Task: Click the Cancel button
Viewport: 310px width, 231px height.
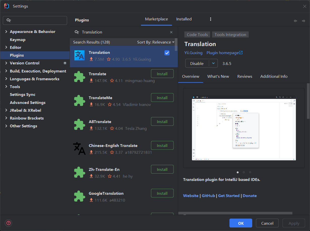Action: tap(267, 223)
